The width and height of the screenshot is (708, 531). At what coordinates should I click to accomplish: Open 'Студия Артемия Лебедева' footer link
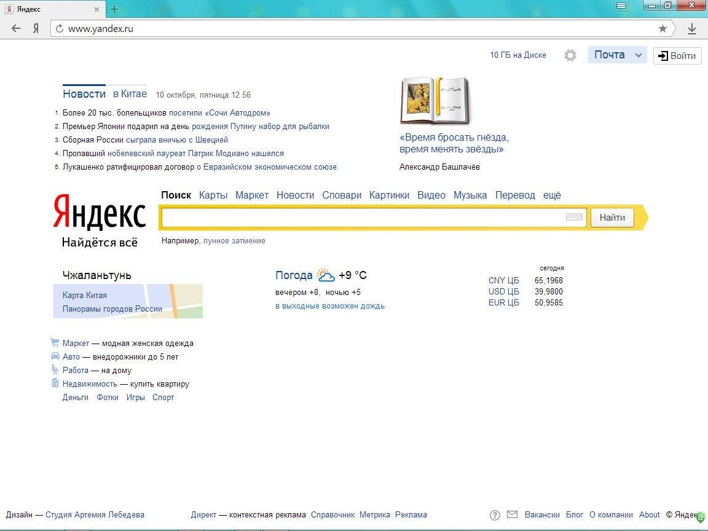pyautogui.click(x=95, y=515)
